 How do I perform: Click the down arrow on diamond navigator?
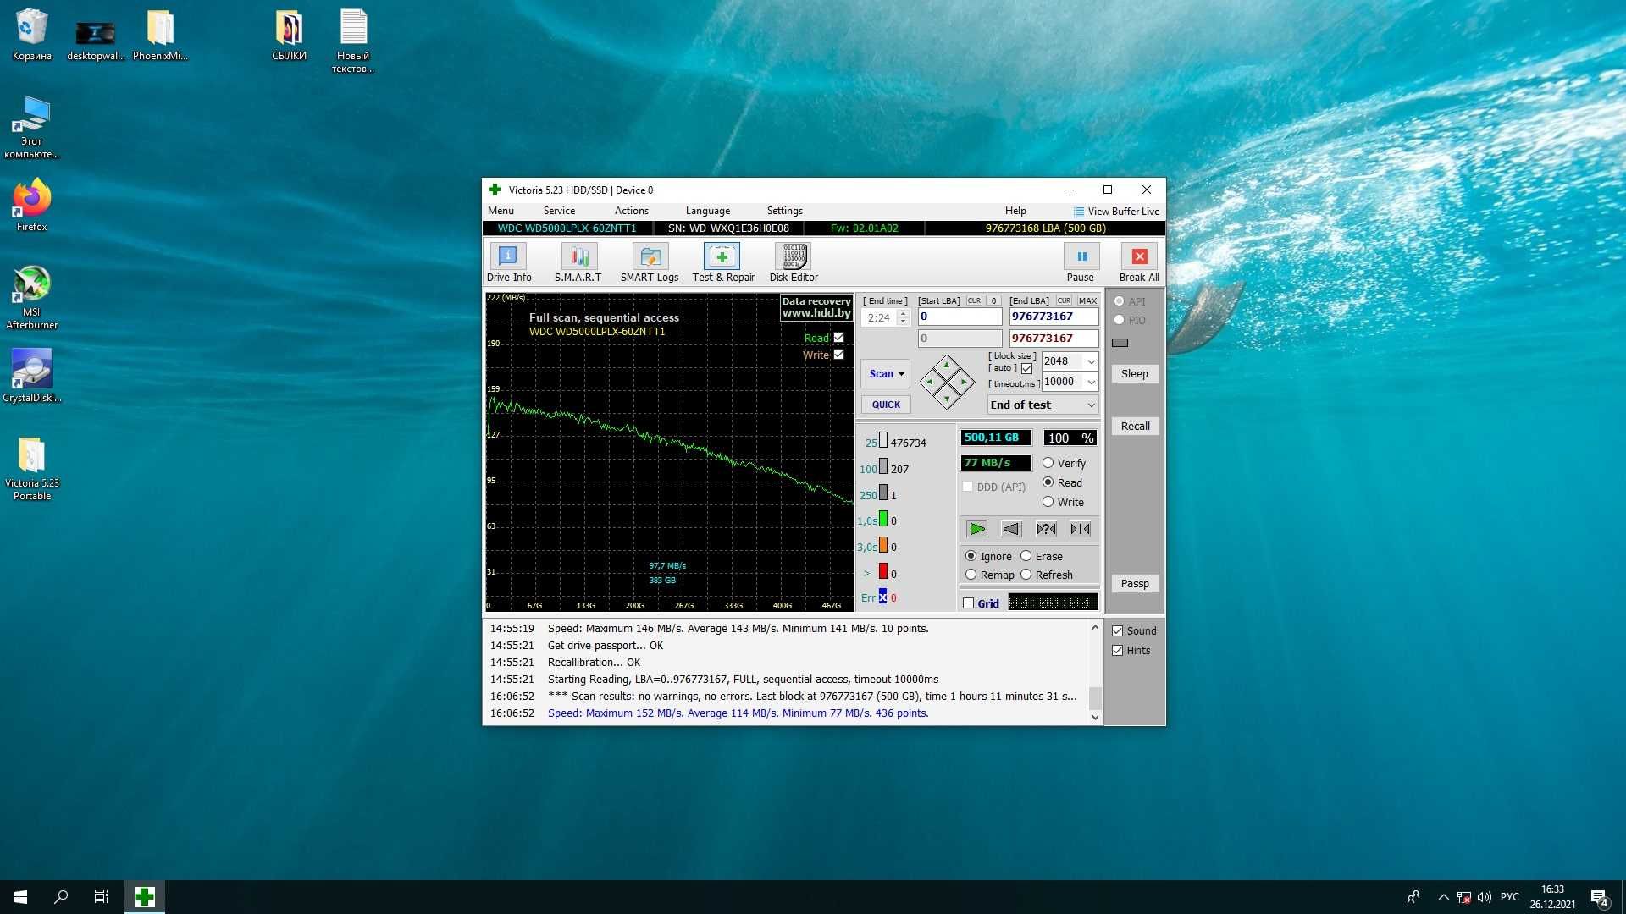click(x=947, y=398)
